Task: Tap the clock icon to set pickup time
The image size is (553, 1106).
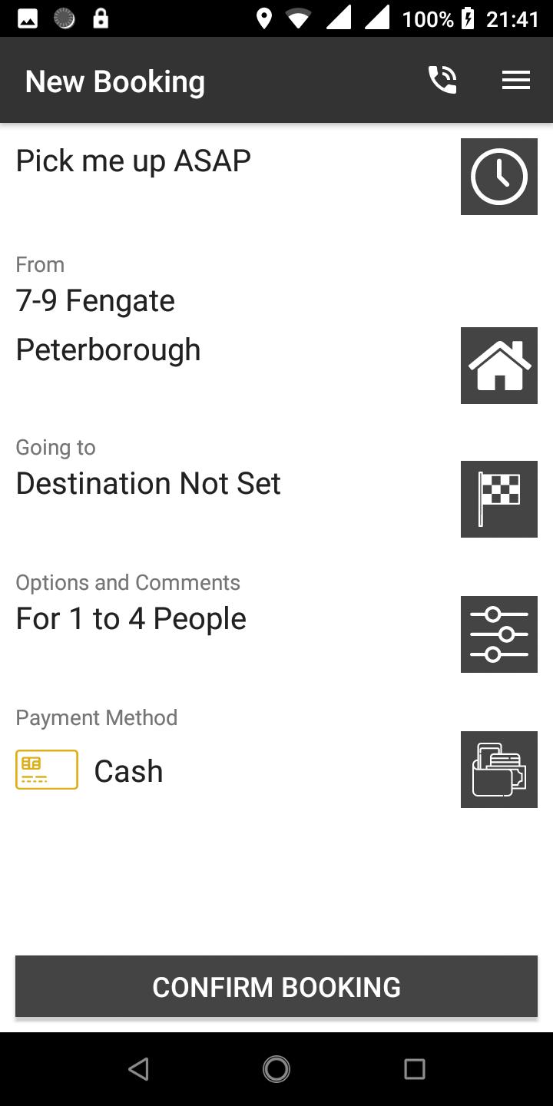Action: click(x=499, y=177)
